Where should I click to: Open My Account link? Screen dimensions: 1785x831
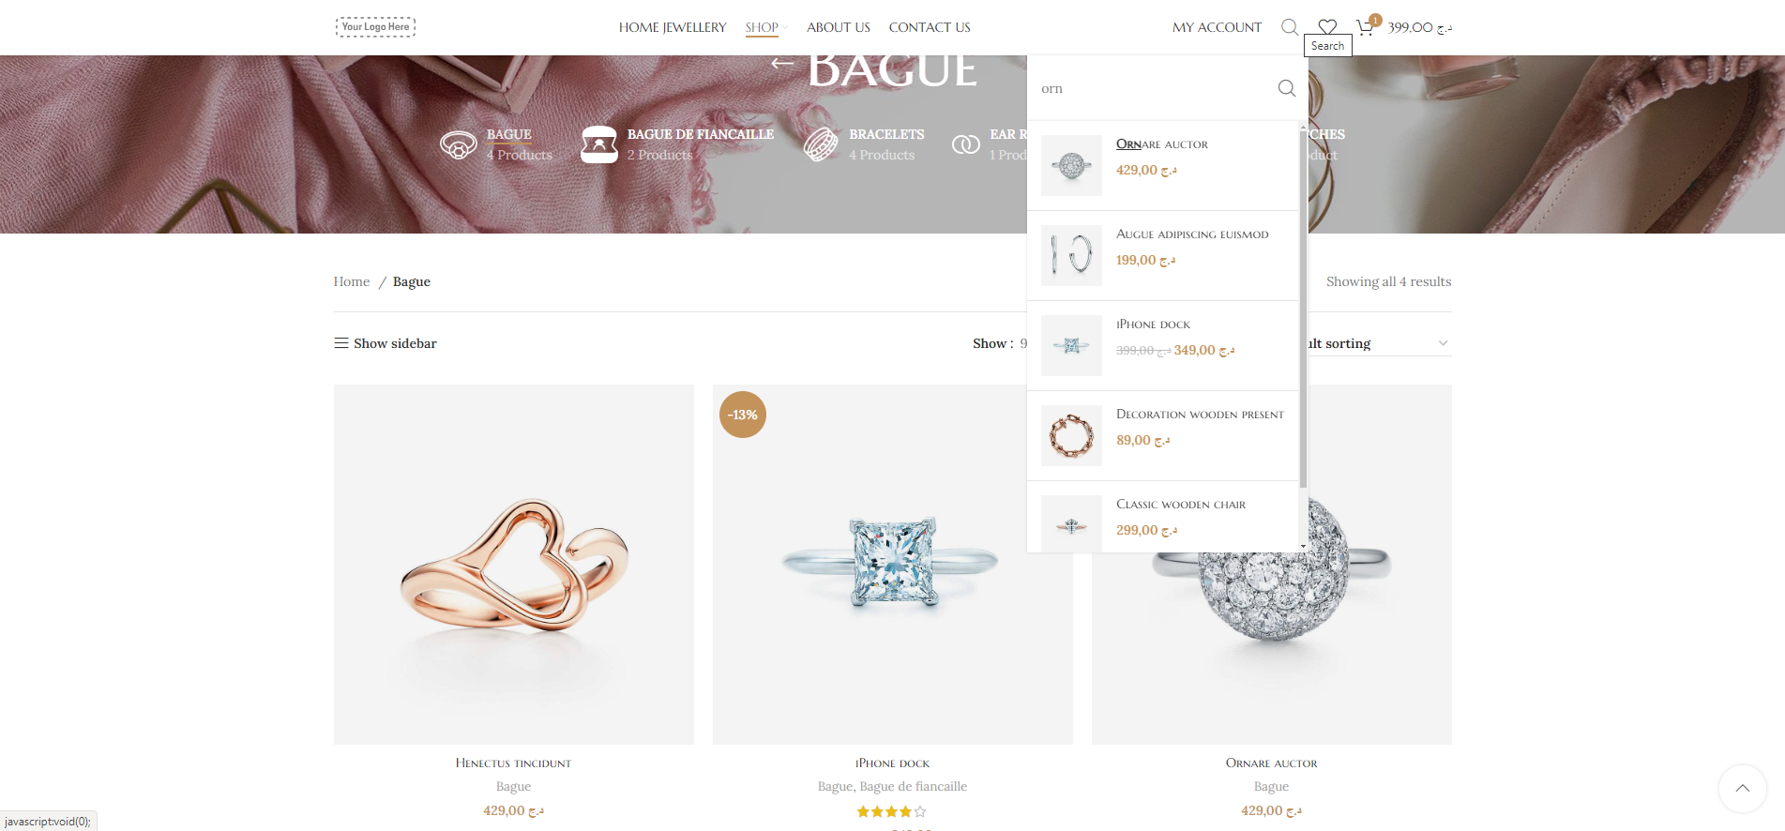[x=1217, y=27]
